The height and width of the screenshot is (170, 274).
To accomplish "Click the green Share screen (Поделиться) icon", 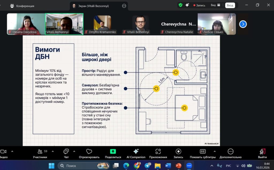I will (x=113, y=152).
